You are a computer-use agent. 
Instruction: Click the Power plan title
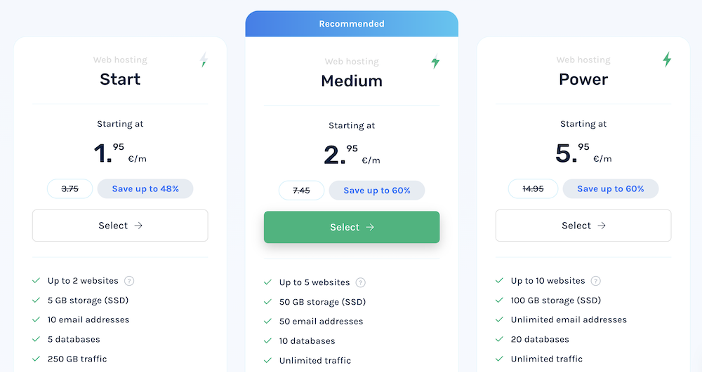[x=583, y=79]
